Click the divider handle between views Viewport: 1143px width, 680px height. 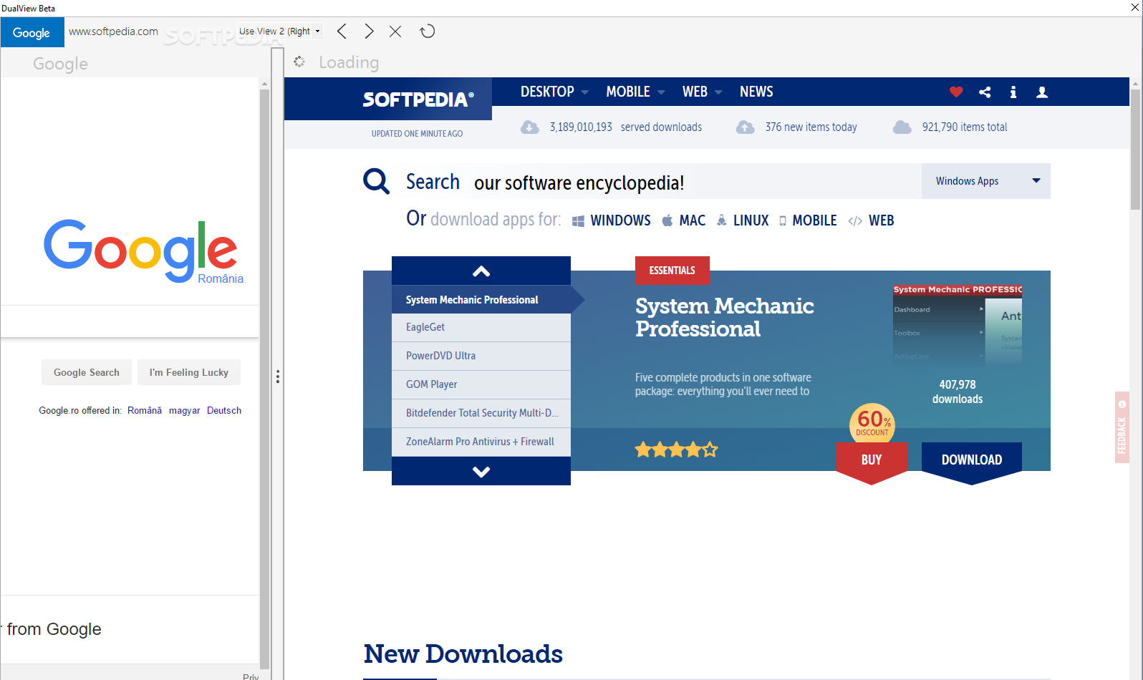point(278,377)
